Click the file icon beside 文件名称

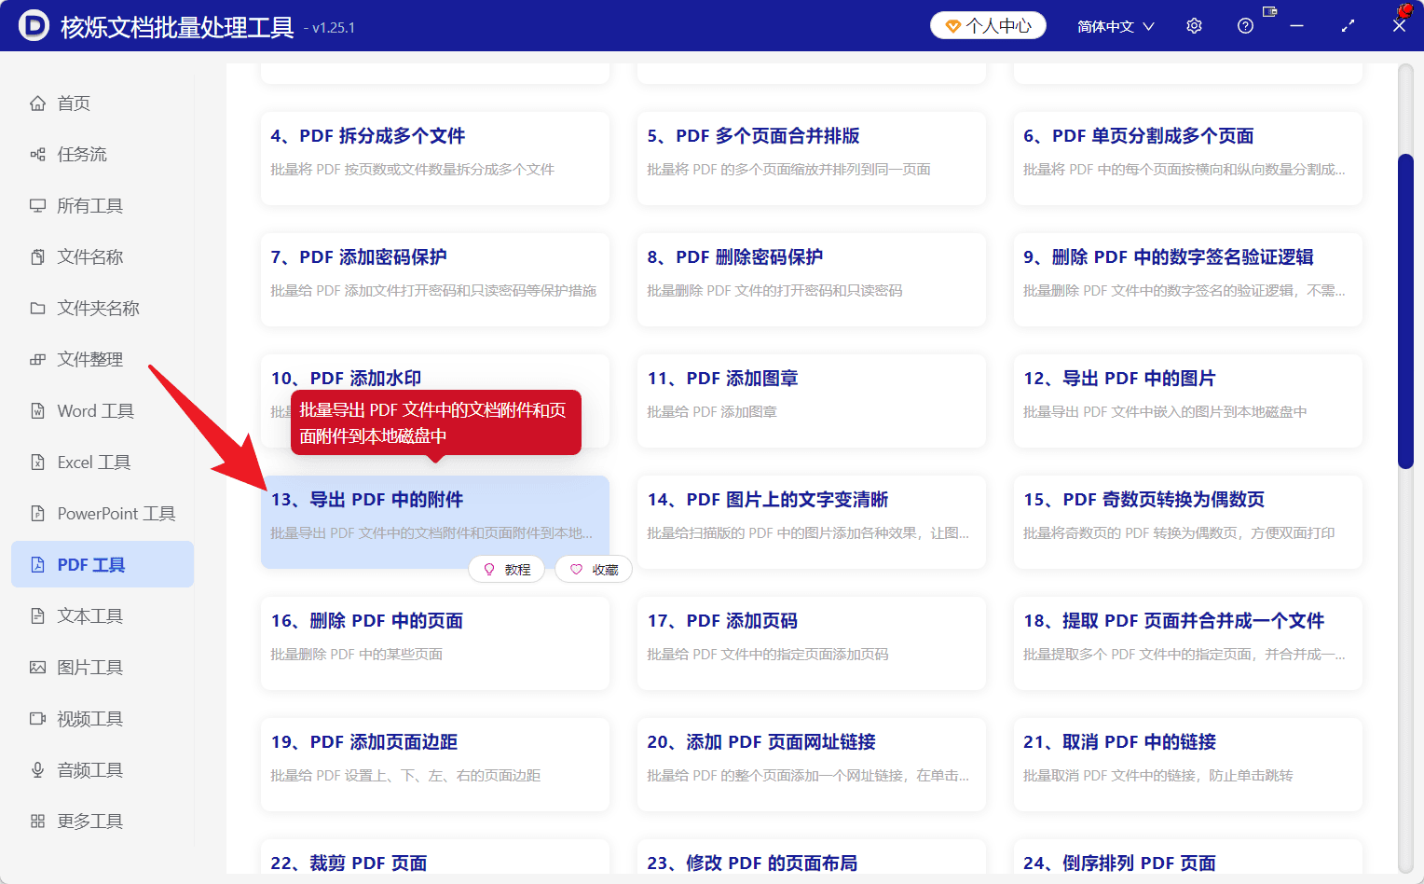click(x=37, y=257)
